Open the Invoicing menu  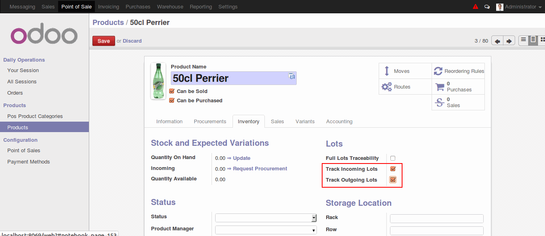pyautogui.click(x=109, y=7)
